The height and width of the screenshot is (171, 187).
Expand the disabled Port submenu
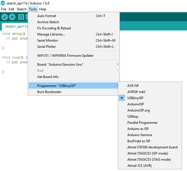74,71
